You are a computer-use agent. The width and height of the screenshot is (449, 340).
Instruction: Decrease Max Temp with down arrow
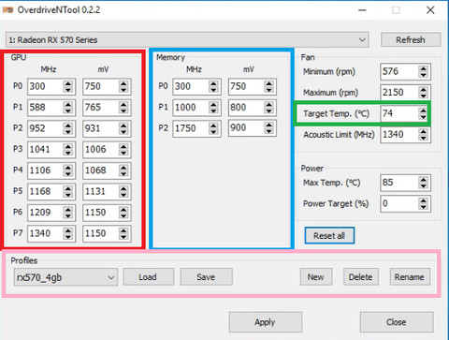click(423, 186)
